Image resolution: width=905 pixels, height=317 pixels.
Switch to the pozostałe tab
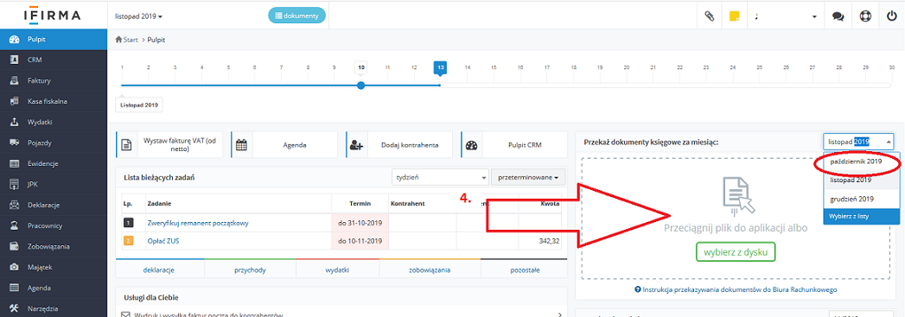[x=524, y=269]
